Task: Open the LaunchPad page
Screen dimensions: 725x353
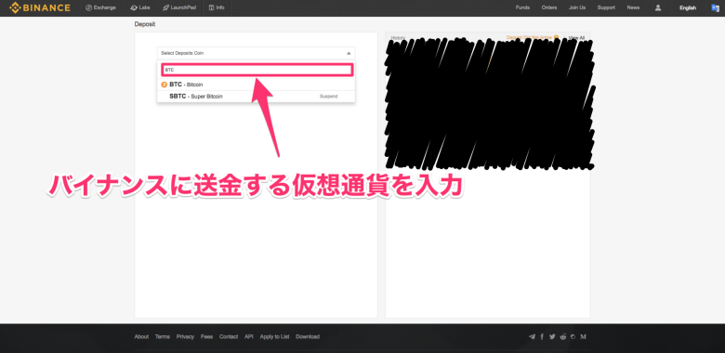Action: click(x=179, y=7)
